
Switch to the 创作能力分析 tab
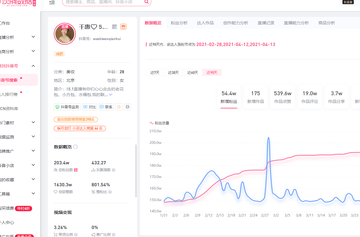tap(236, 23)
